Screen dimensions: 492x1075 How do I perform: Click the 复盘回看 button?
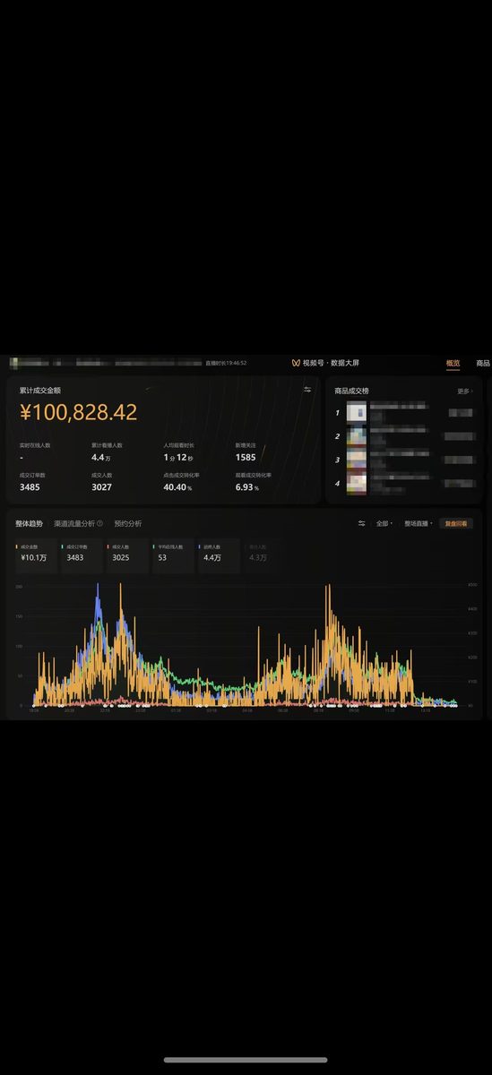click(456, 523)
